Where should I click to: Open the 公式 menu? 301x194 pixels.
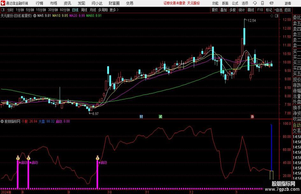coord(235,3)
